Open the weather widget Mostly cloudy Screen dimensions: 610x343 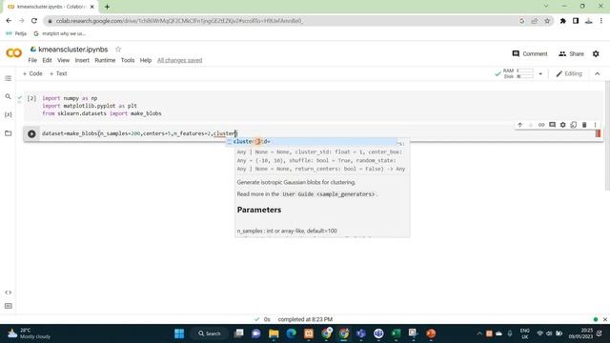(x=30, y=333)
